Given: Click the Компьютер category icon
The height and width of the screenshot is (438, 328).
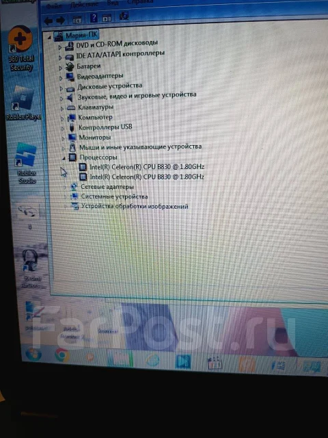Looking at the screenshot, I should tap(71, 118).
